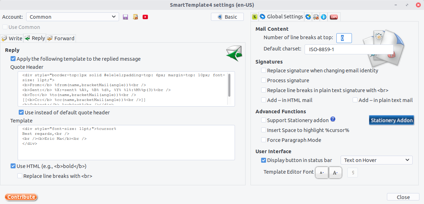Open the blue info icon

point(324,17)
